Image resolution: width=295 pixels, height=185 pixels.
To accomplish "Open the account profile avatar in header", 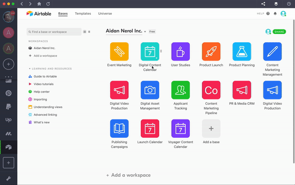I will click(x=283, y=14).
